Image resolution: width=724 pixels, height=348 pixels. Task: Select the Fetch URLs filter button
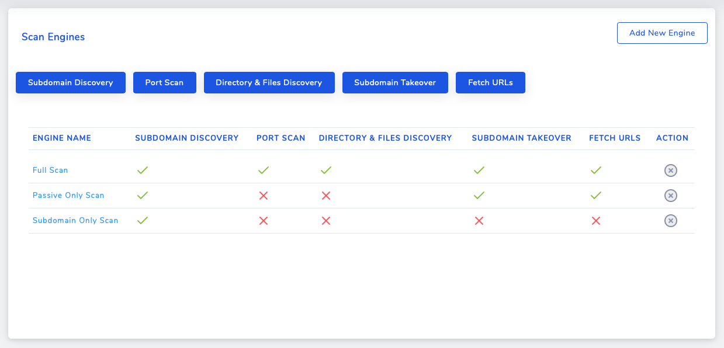490,82
